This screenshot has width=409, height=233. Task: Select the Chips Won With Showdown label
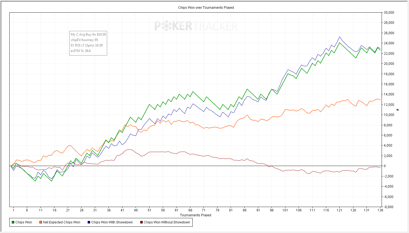pos(112,222)
